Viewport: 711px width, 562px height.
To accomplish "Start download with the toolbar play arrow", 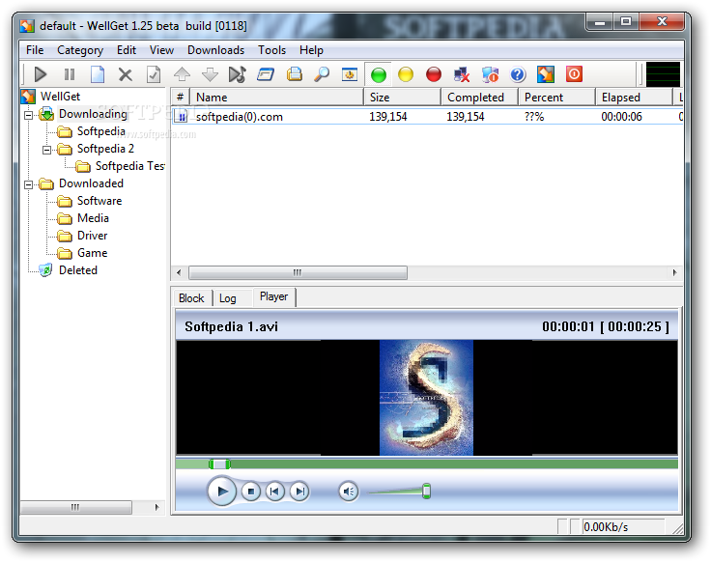I will [41, 74].
